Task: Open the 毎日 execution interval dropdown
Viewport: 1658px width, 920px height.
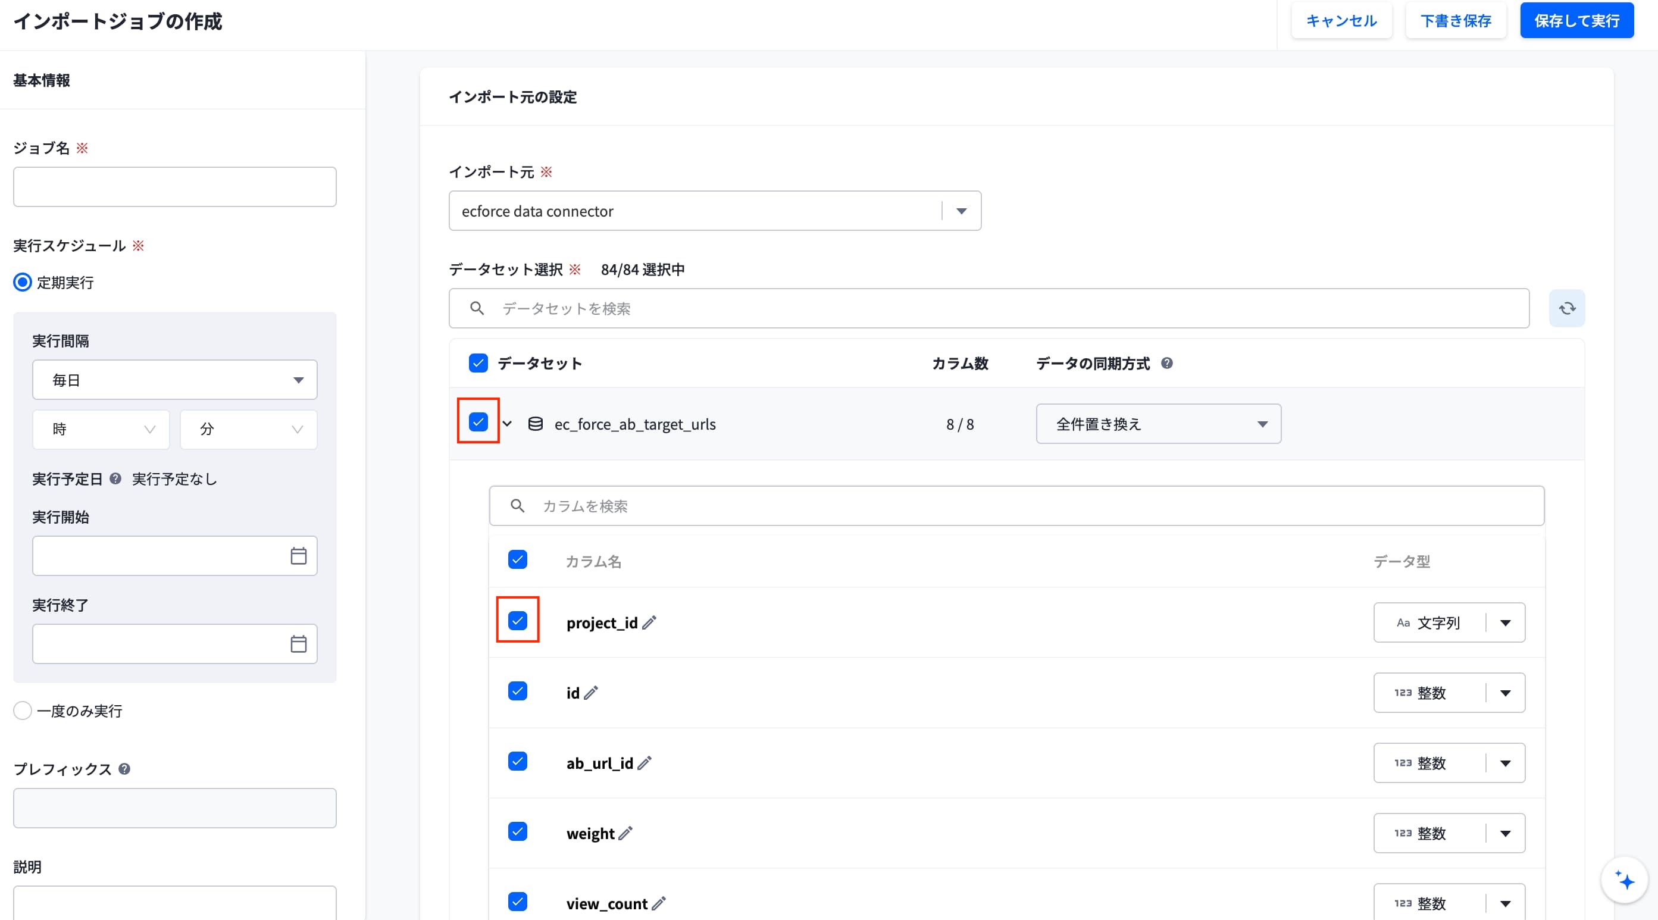Action: 174,380
